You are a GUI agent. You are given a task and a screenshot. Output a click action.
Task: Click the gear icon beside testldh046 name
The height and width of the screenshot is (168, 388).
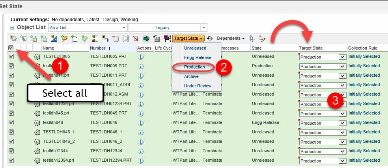coord(37,123)
